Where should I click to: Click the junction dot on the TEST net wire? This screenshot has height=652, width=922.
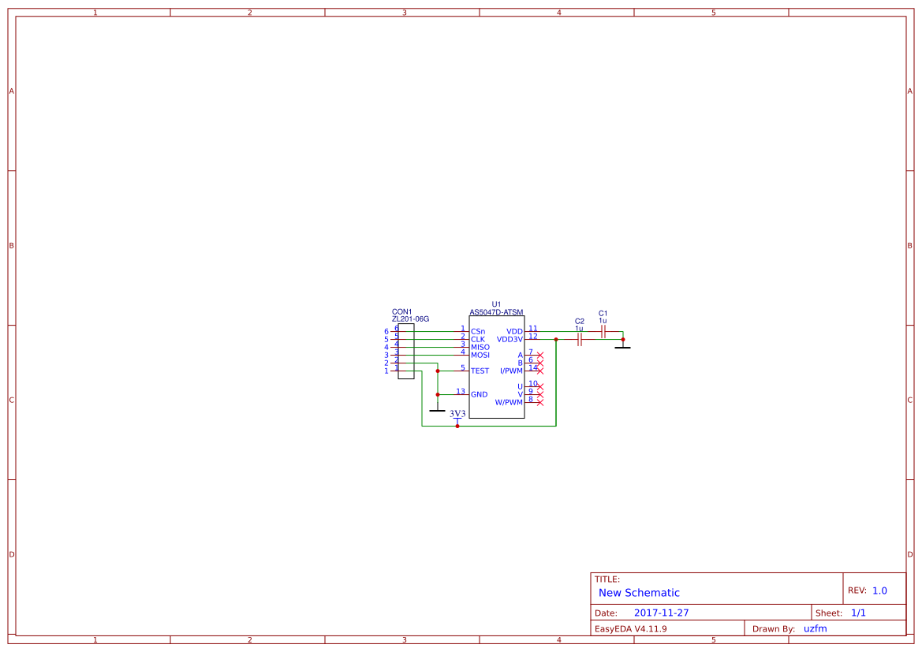tap(438, 371)
